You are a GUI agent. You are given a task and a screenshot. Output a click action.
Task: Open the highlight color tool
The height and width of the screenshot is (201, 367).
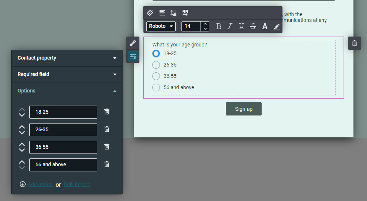(276, 26)
